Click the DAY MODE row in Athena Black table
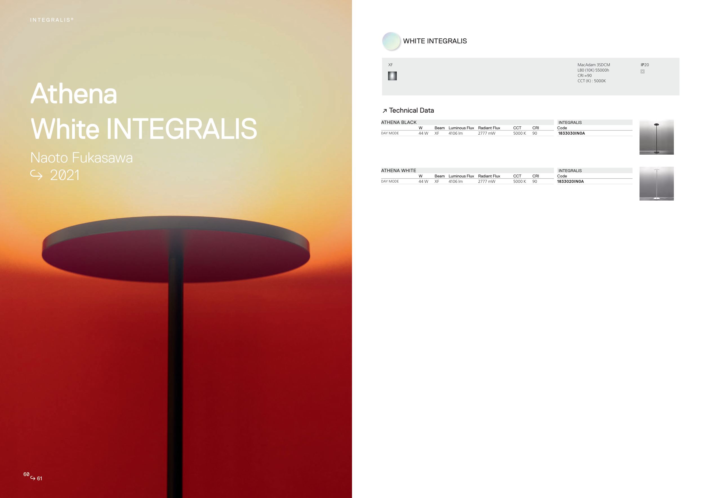704x498 pixels. point(390,134)
